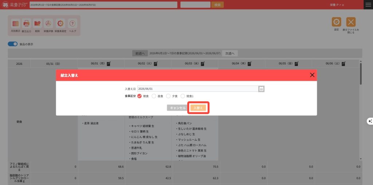Screen dimensions: 373x185
Task: Click the orange 設定 icon
Action: 336,22
